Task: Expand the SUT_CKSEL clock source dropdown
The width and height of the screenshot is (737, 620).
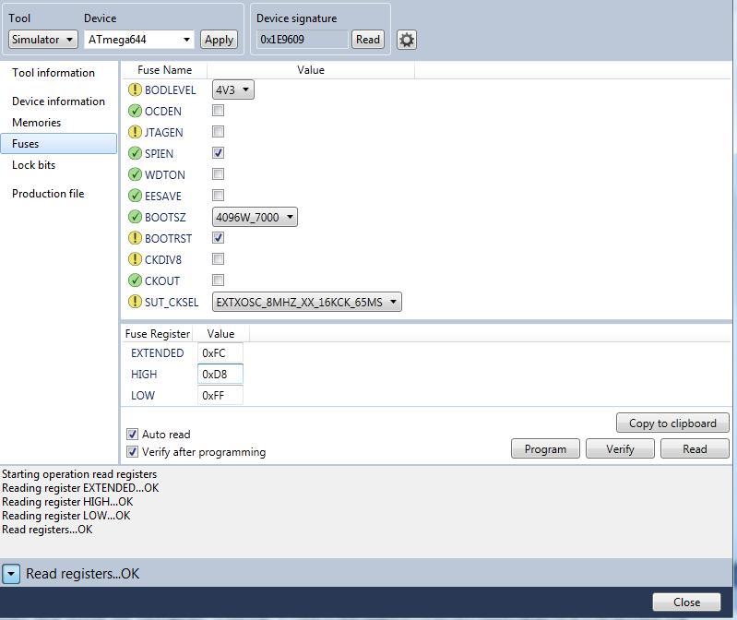Action: (x=306, y=302)
